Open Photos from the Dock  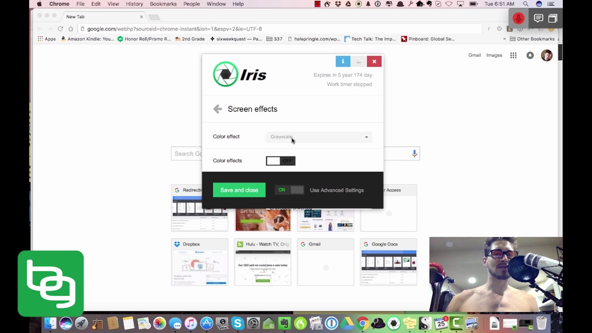pos(159,323)
